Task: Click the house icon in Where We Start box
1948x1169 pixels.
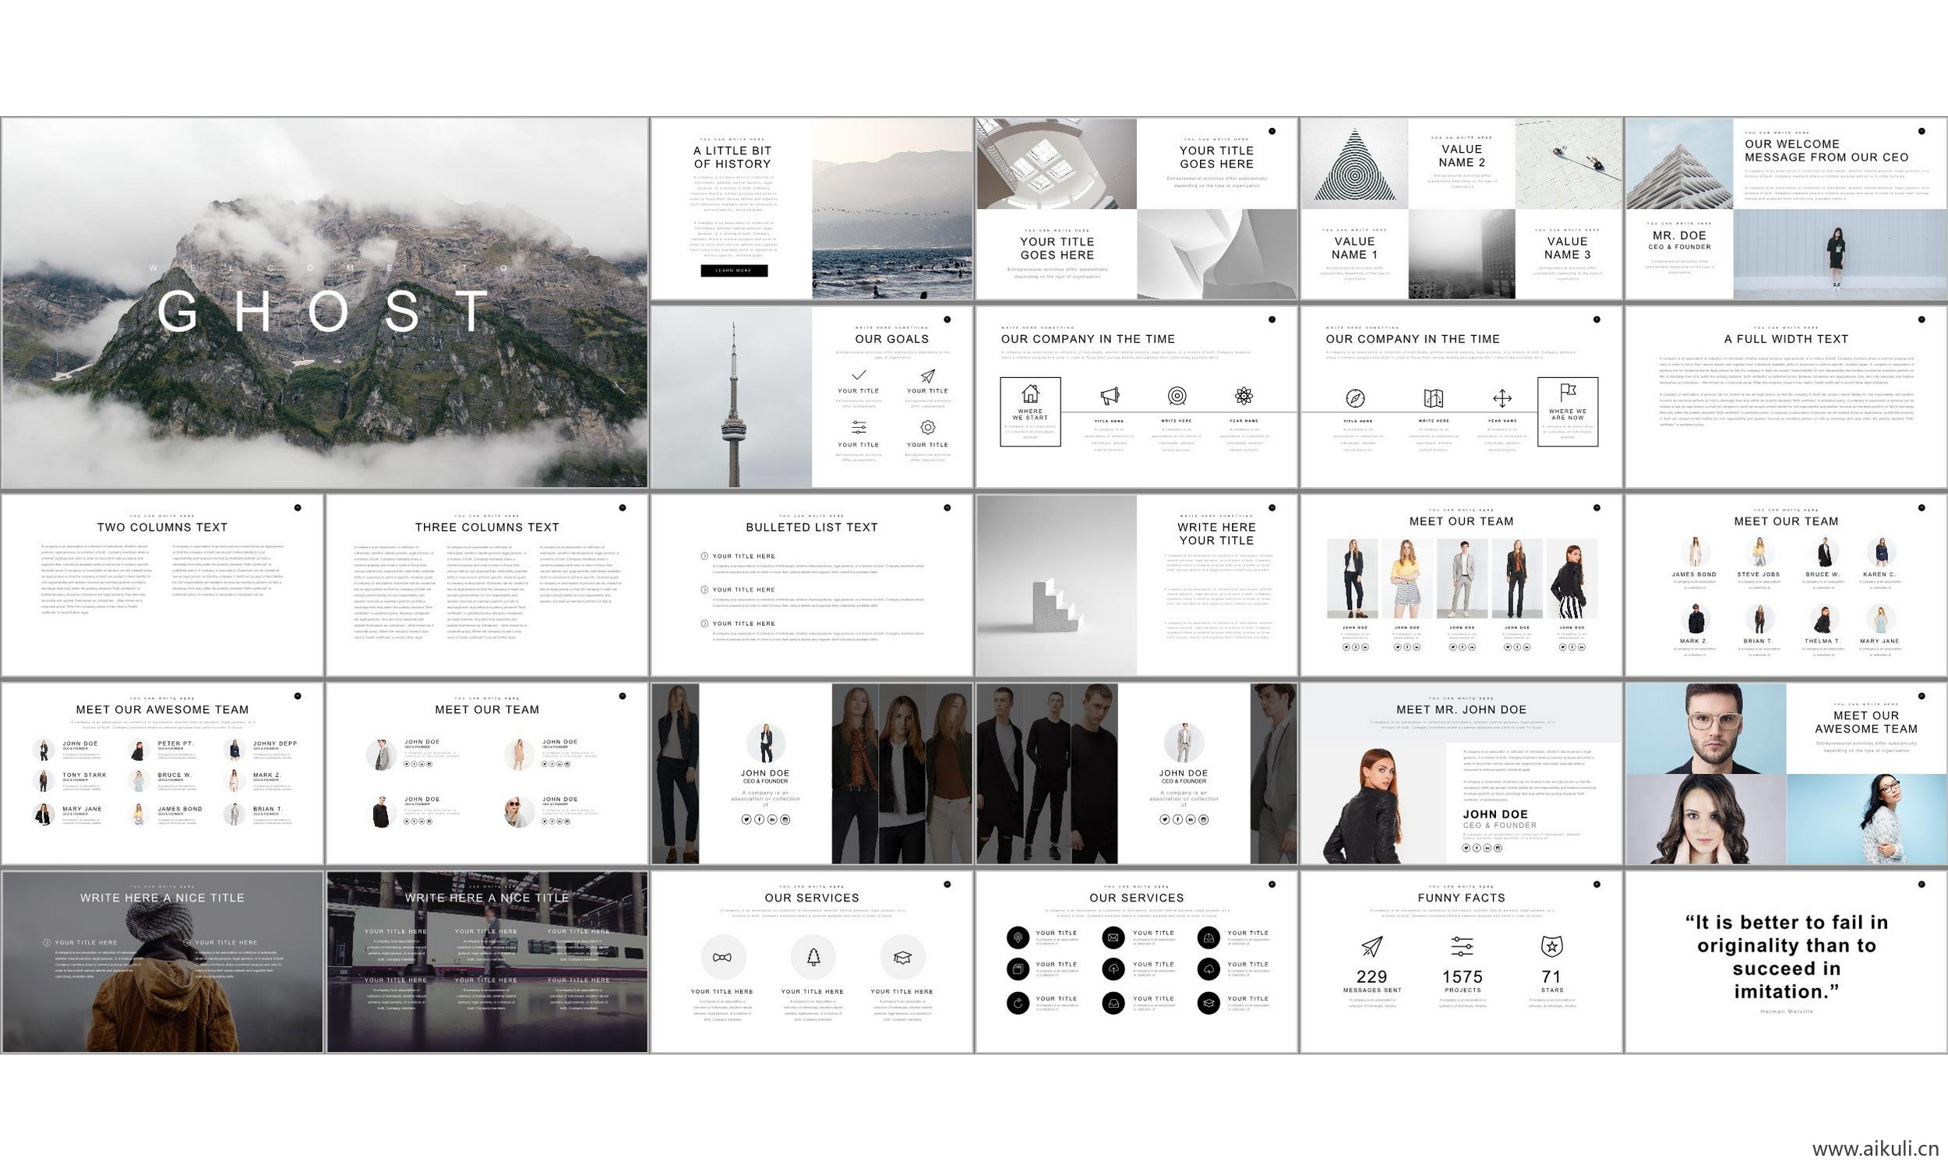Action: 1030,394
